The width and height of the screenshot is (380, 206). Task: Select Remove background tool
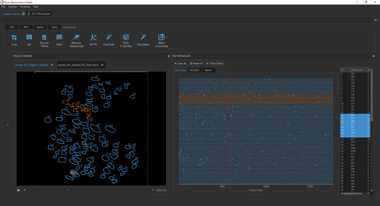tap(76, 37)
